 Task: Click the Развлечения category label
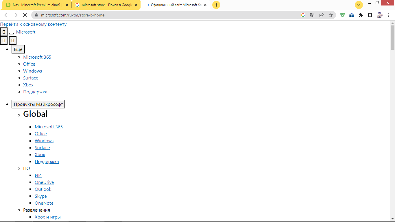37,210
